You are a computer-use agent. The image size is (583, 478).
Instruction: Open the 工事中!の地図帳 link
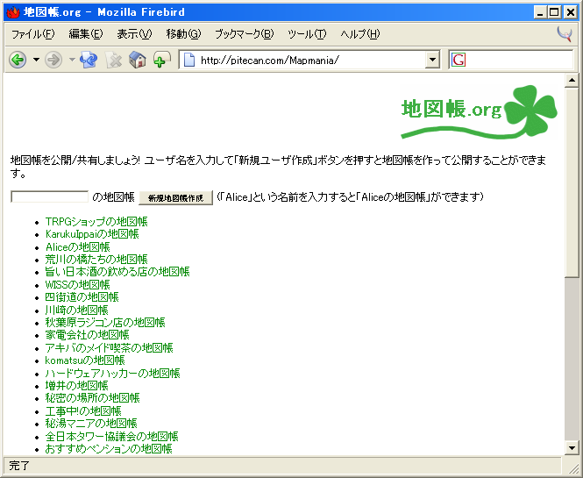(x=83, y=411)
